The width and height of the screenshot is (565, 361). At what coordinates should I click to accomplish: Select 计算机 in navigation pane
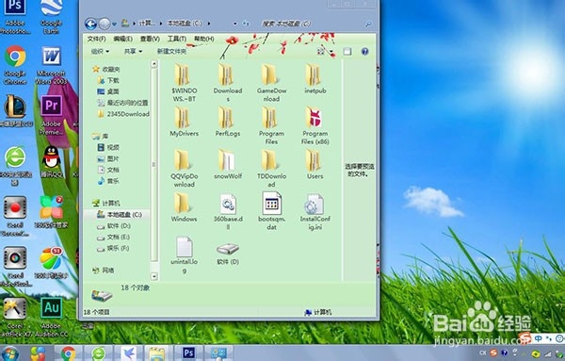click(x=106, y=204)
